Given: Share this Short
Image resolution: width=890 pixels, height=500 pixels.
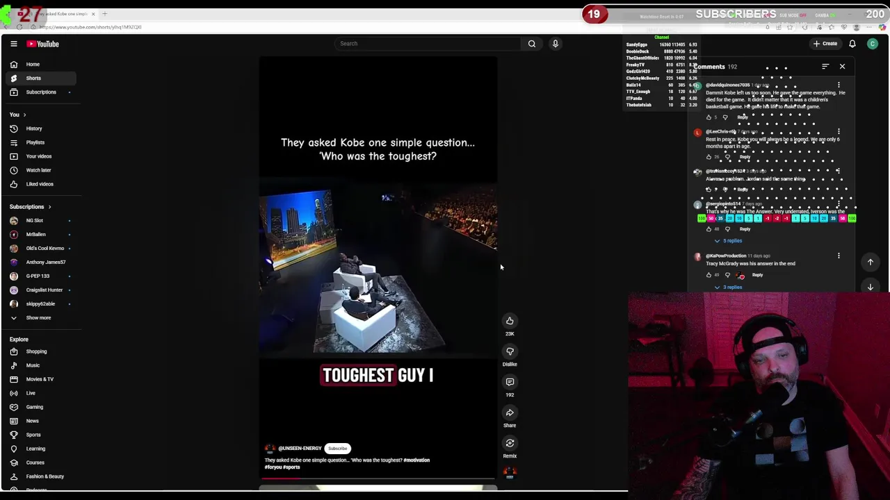Looking at the screenshot, I should 510,412.
